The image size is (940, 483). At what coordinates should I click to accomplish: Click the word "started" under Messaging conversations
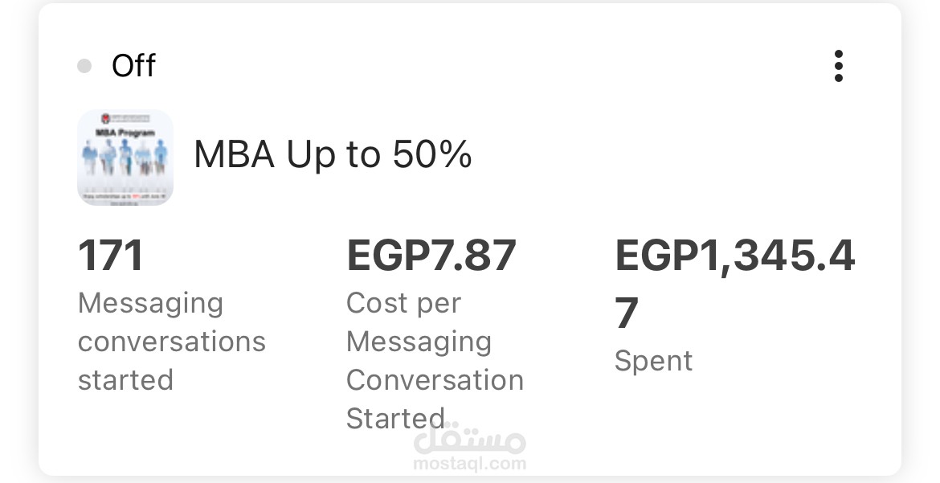pos(125,379)
